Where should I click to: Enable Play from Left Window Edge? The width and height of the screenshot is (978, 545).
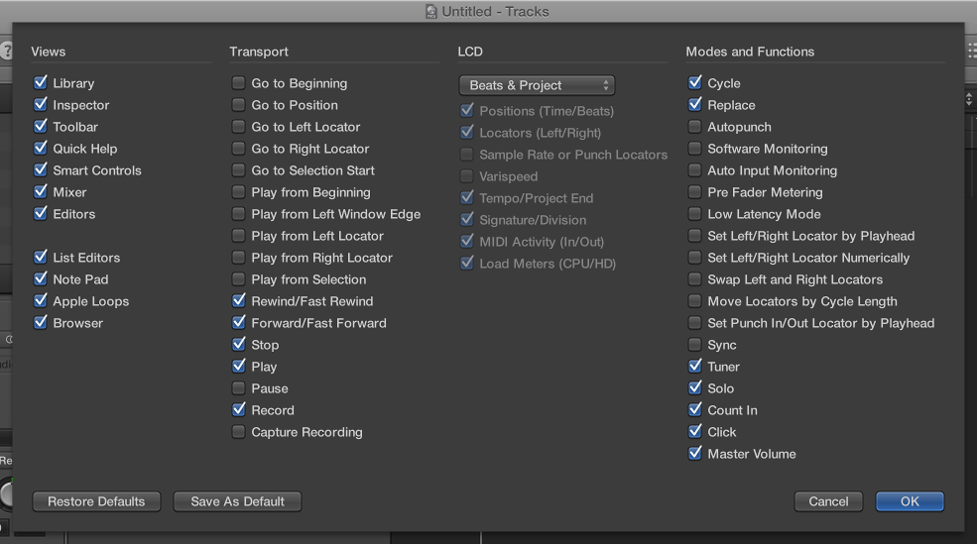click(238, 214)
